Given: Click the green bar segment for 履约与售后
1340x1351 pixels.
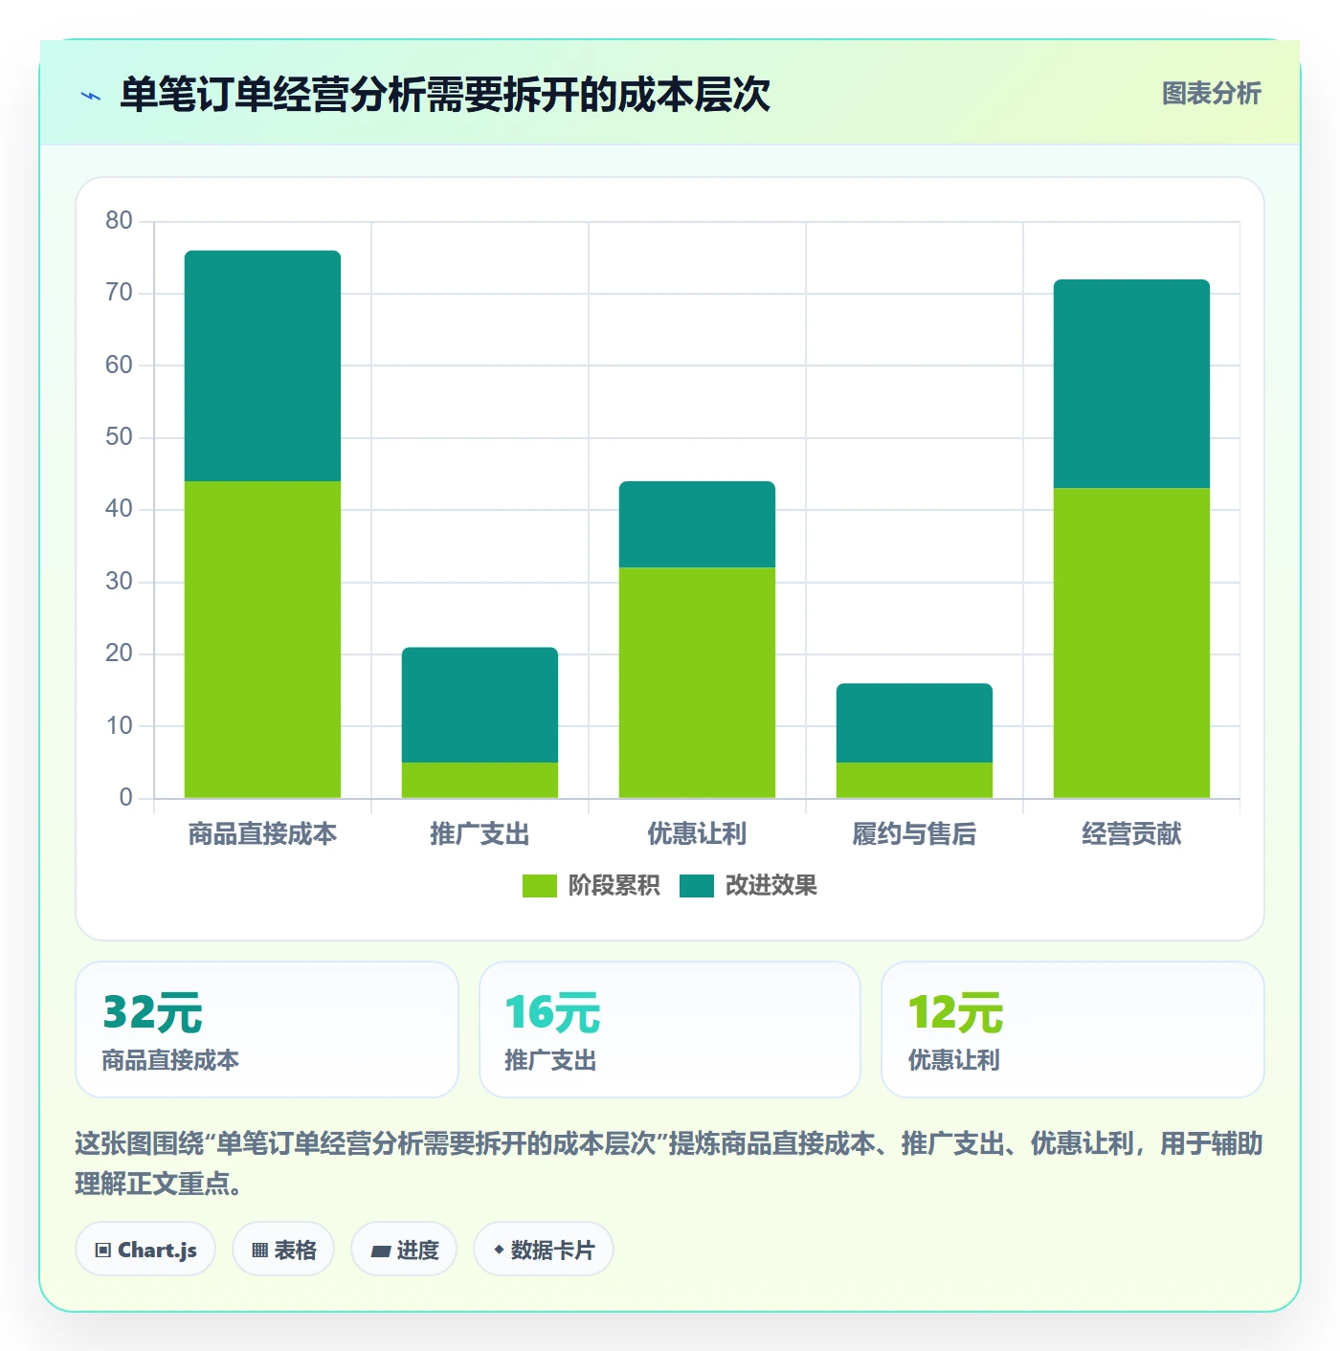Looking at the screenshot, I should tap(914, 780).
